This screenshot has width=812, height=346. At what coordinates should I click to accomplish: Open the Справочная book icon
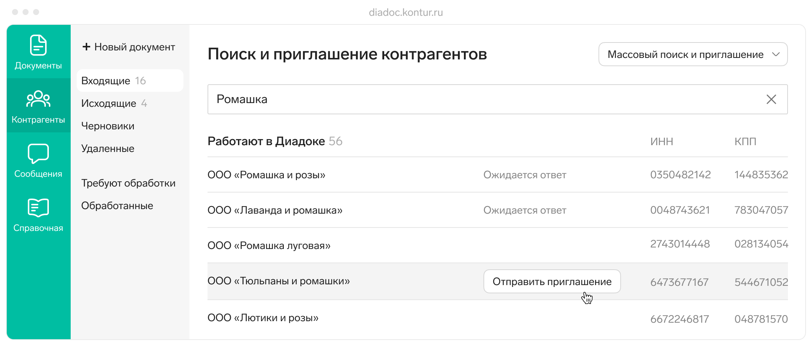(x=38, y=208)
